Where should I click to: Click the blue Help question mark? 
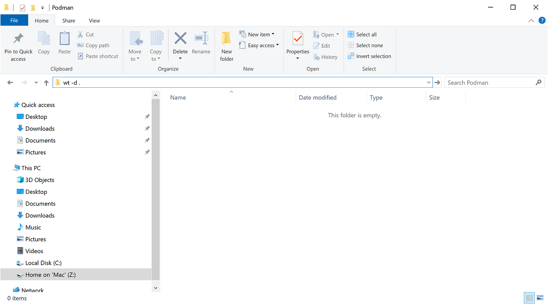pyautogui.click(x=542, y=20)
